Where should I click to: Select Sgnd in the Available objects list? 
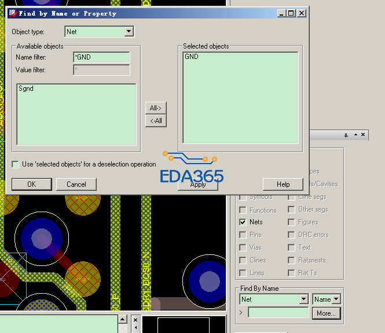(26, 89)
